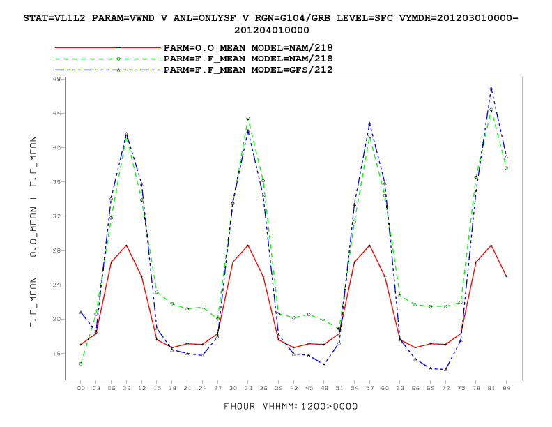552x427 pixels.
Task: Click x-axis tick label 06
Action: [x=112, y=388]
